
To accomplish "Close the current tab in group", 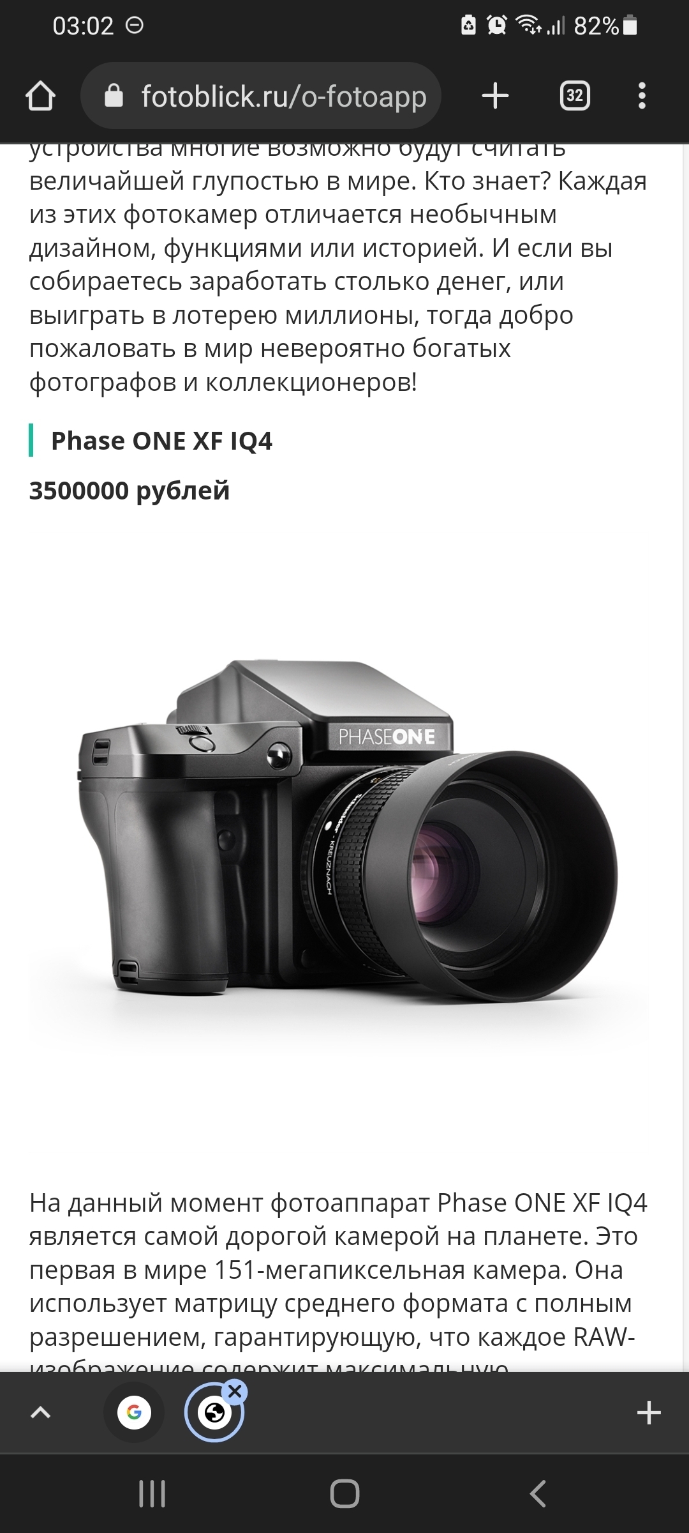I will point(235,1391).
